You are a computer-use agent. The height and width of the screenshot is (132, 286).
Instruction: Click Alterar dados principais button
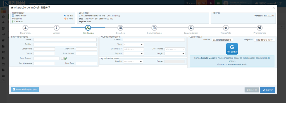(x=25, y=89)
